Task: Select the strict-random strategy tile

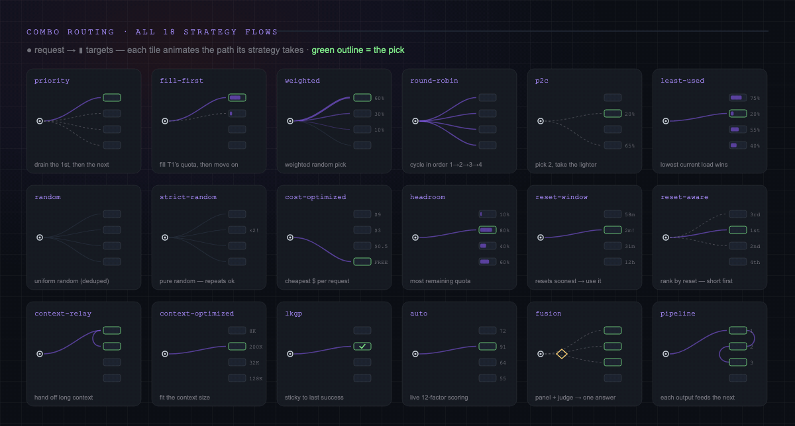Action: [209, 238]
